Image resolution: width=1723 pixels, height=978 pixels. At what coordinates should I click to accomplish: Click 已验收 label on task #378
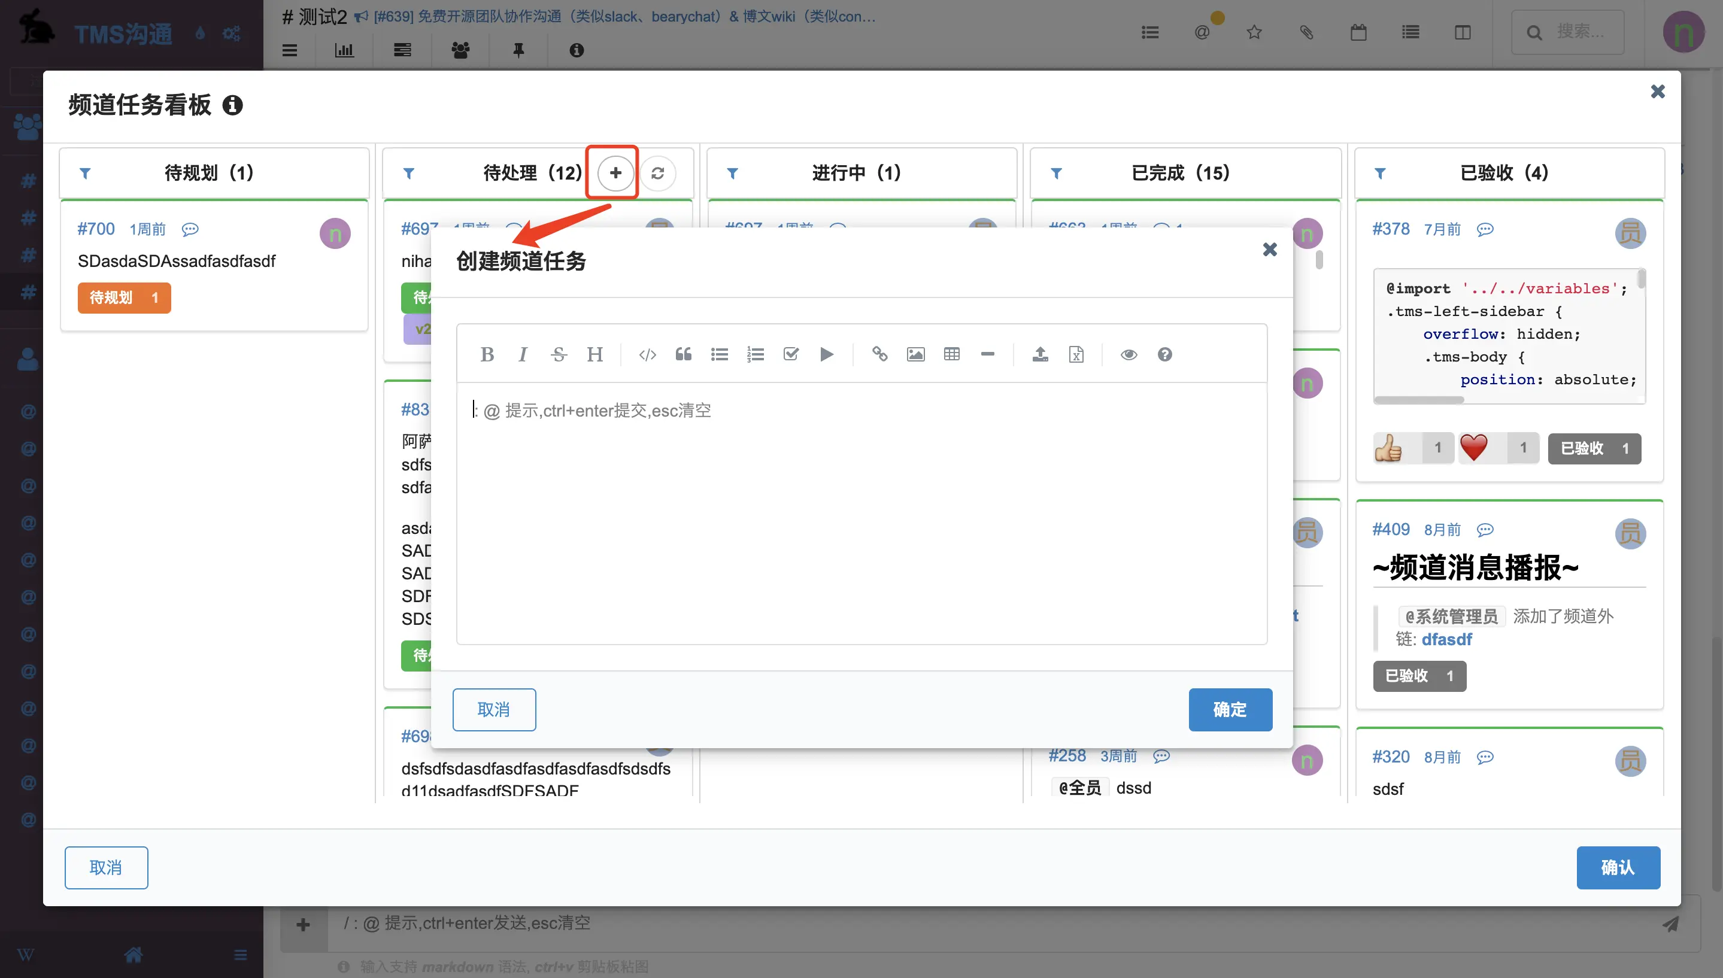point(1595,448)
